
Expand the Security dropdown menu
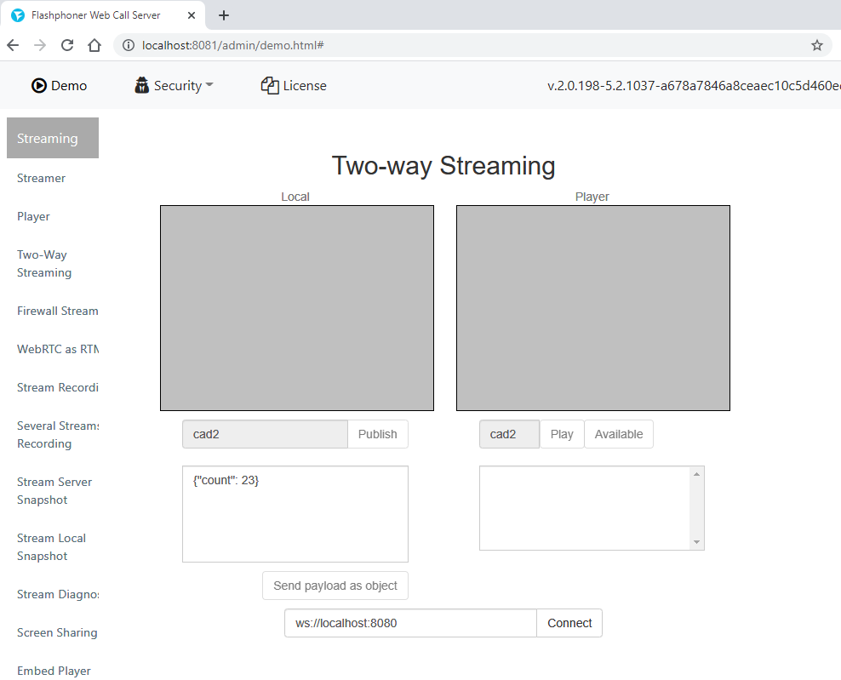(x=174, y=85)
